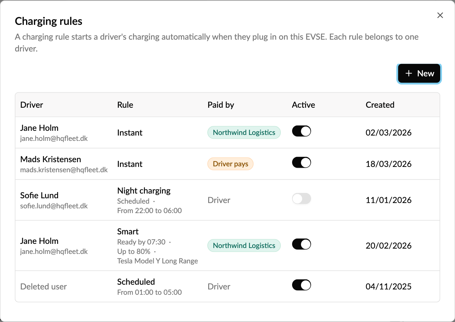Enable Sofie Lund's Night charging rule

302,199
